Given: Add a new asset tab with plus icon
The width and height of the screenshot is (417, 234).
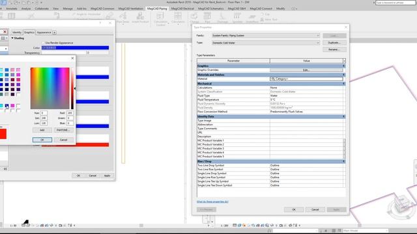Looking at the screenshot, I should tap(54, 32).
